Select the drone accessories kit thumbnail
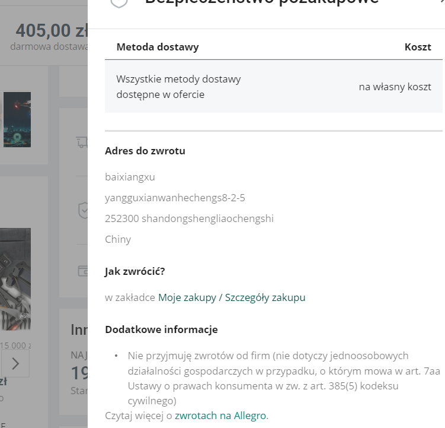The width and height of the screenshot is (445, 428). click(x=15, y=279)
